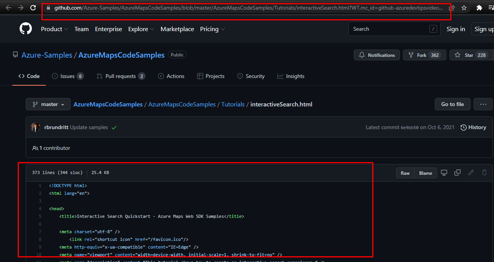Select line number 5 of the file
The image size is (494, 262).
click(40, 216)
